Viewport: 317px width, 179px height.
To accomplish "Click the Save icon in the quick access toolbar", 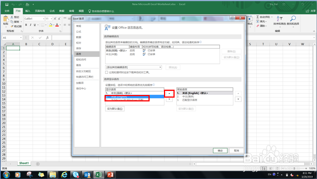I will [7, 5].
